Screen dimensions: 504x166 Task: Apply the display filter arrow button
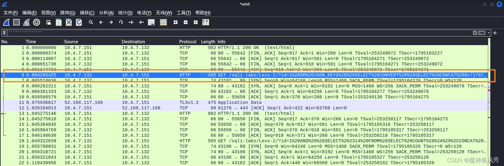(482, 33)
